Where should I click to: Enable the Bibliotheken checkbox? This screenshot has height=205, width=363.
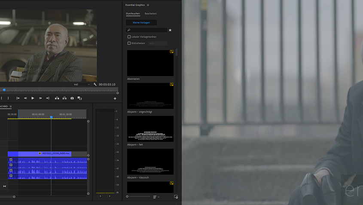click(129, 43)
